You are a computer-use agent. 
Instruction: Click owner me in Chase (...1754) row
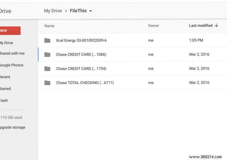pyautogui.click(x=151, y=69)
